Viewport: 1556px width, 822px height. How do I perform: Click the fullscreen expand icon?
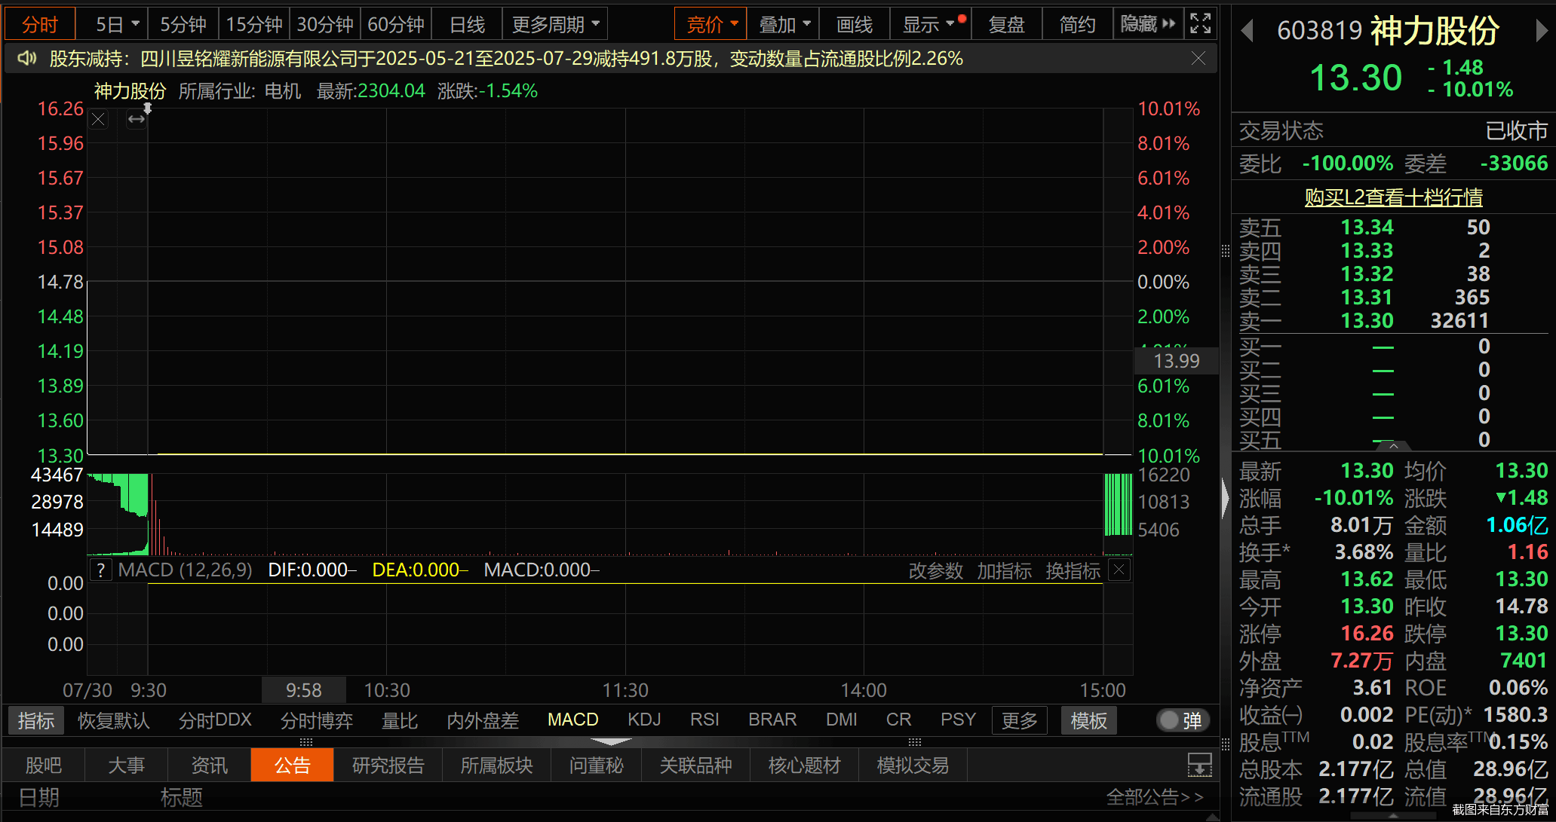click(1200, 24)
